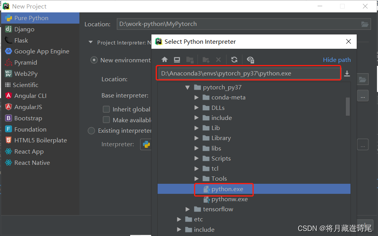Click existing Interpreter browse ellipsis button
378x236 pixels.
click(363, 144)
